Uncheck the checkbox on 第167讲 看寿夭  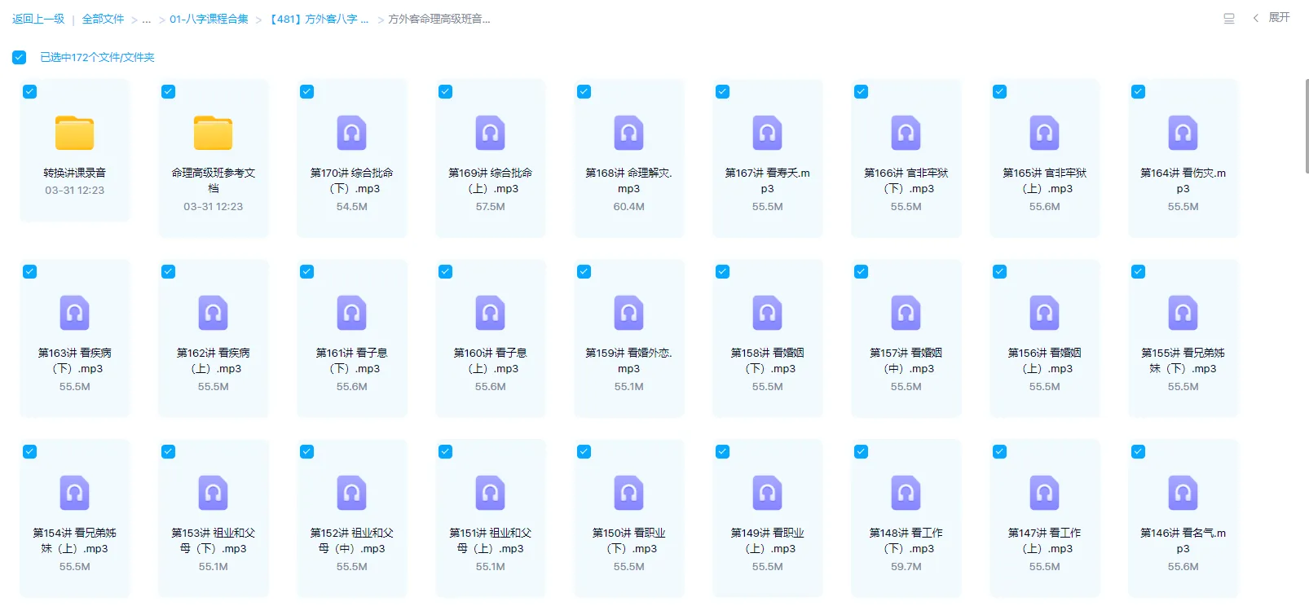tap(722, 91)
